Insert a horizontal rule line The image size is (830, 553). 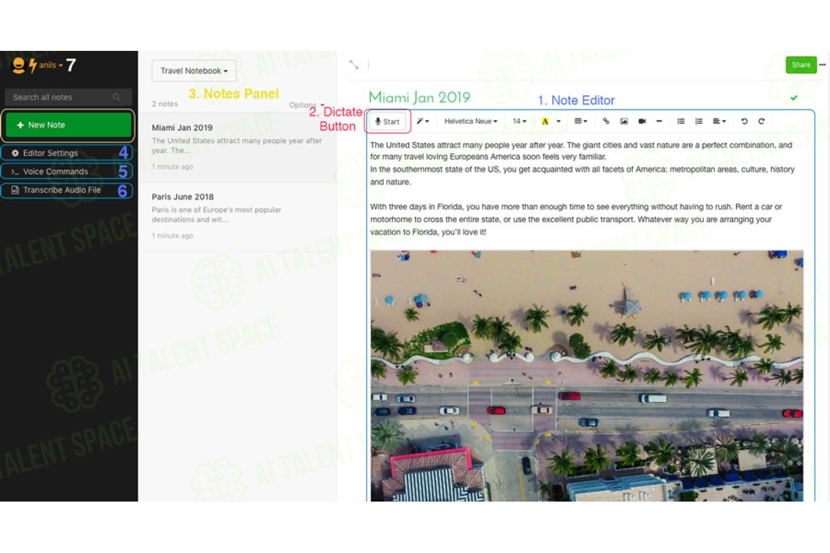[x=659, y=121]
